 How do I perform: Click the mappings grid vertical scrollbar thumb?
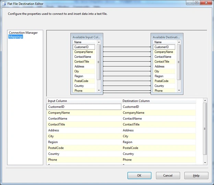205,129
